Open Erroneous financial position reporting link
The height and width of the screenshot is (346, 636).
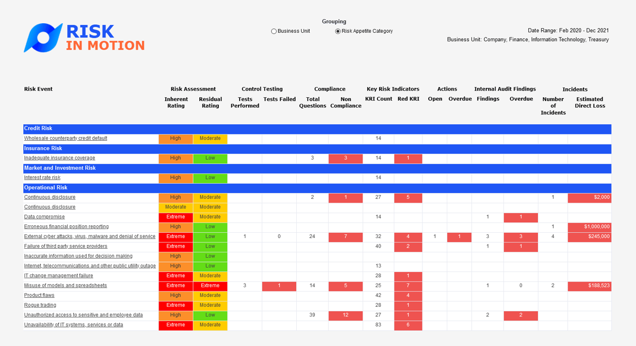click(66, 226)
